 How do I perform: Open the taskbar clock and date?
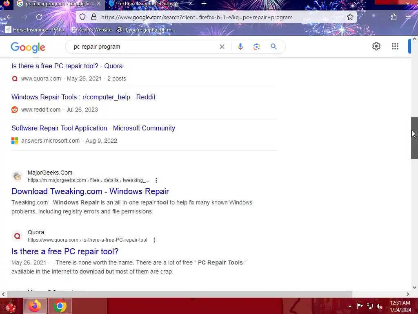click(x=400, y=306)
